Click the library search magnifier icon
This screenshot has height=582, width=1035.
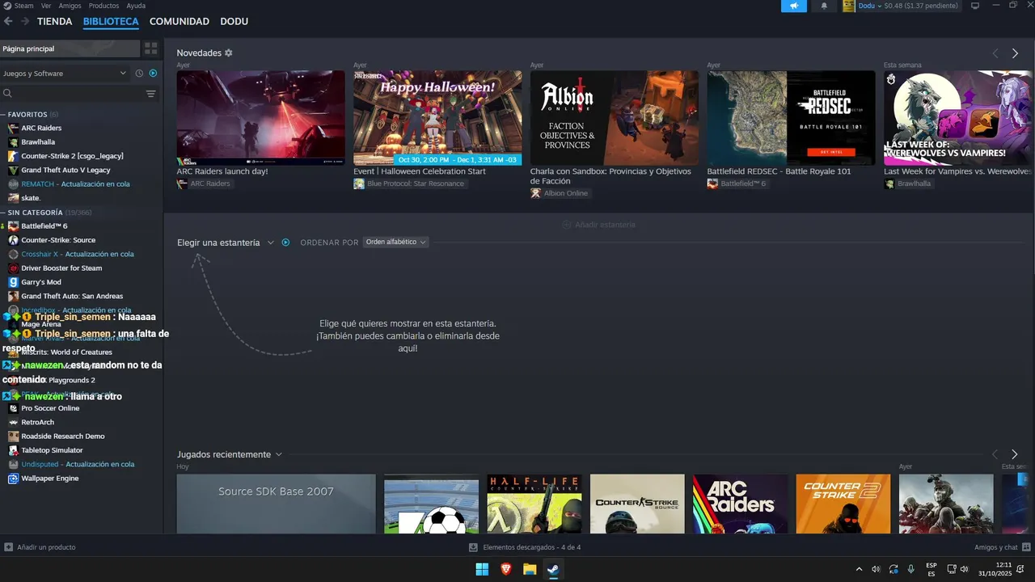8,94
